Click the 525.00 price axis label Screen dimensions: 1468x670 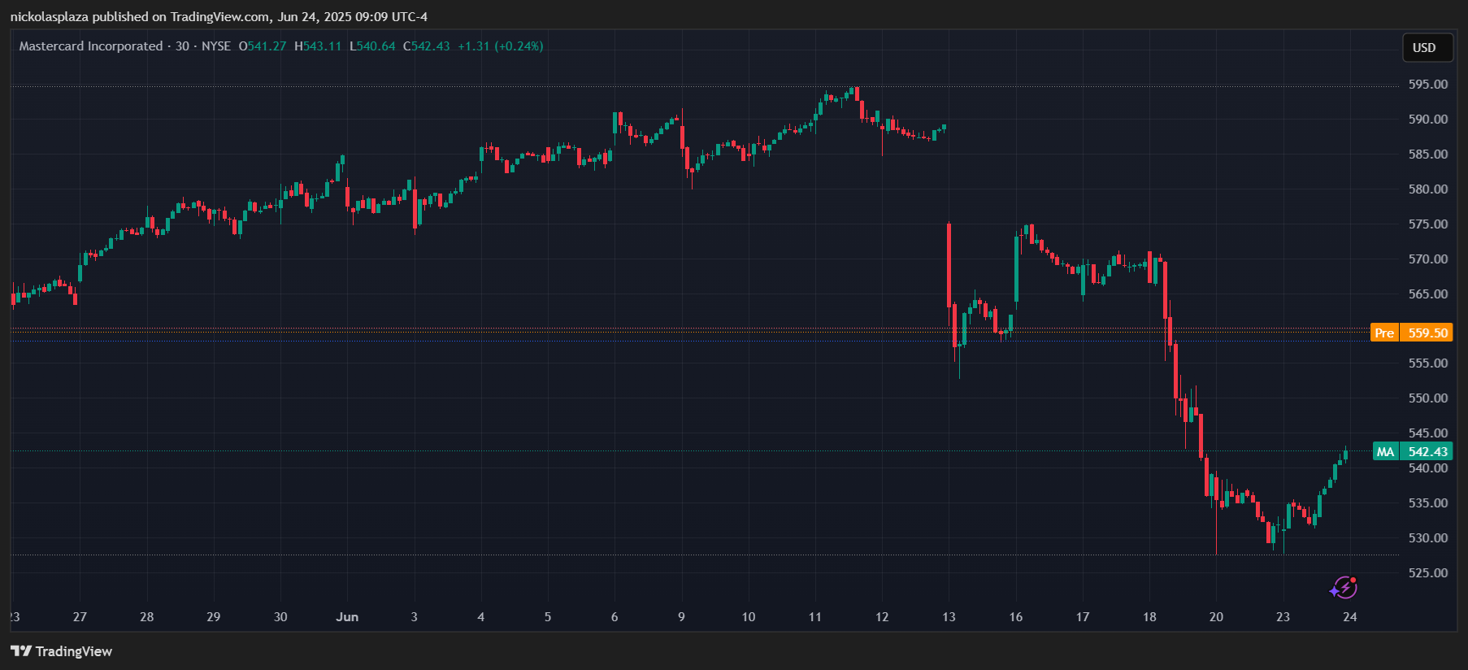[1428, 573]
